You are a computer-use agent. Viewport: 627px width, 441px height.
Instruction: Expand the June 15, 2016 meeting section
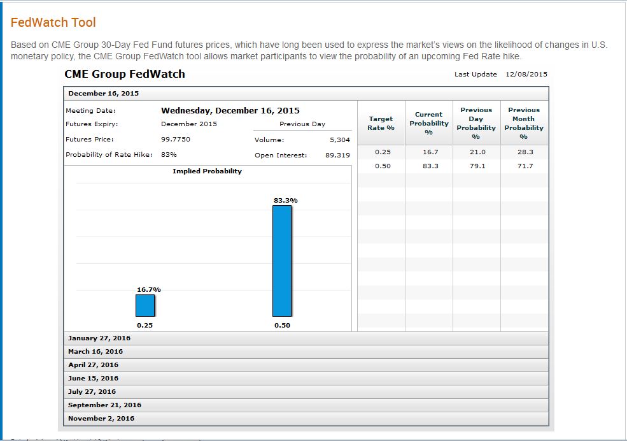point(306,379)
